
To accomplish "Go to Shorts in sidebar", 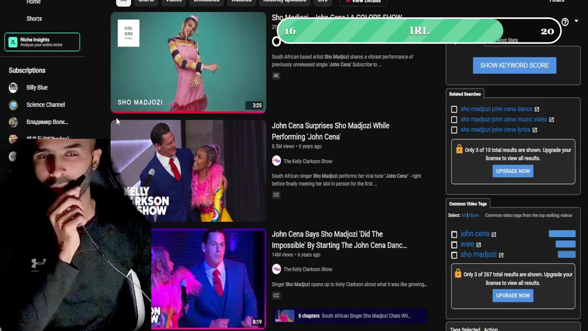I will (34, 19).
